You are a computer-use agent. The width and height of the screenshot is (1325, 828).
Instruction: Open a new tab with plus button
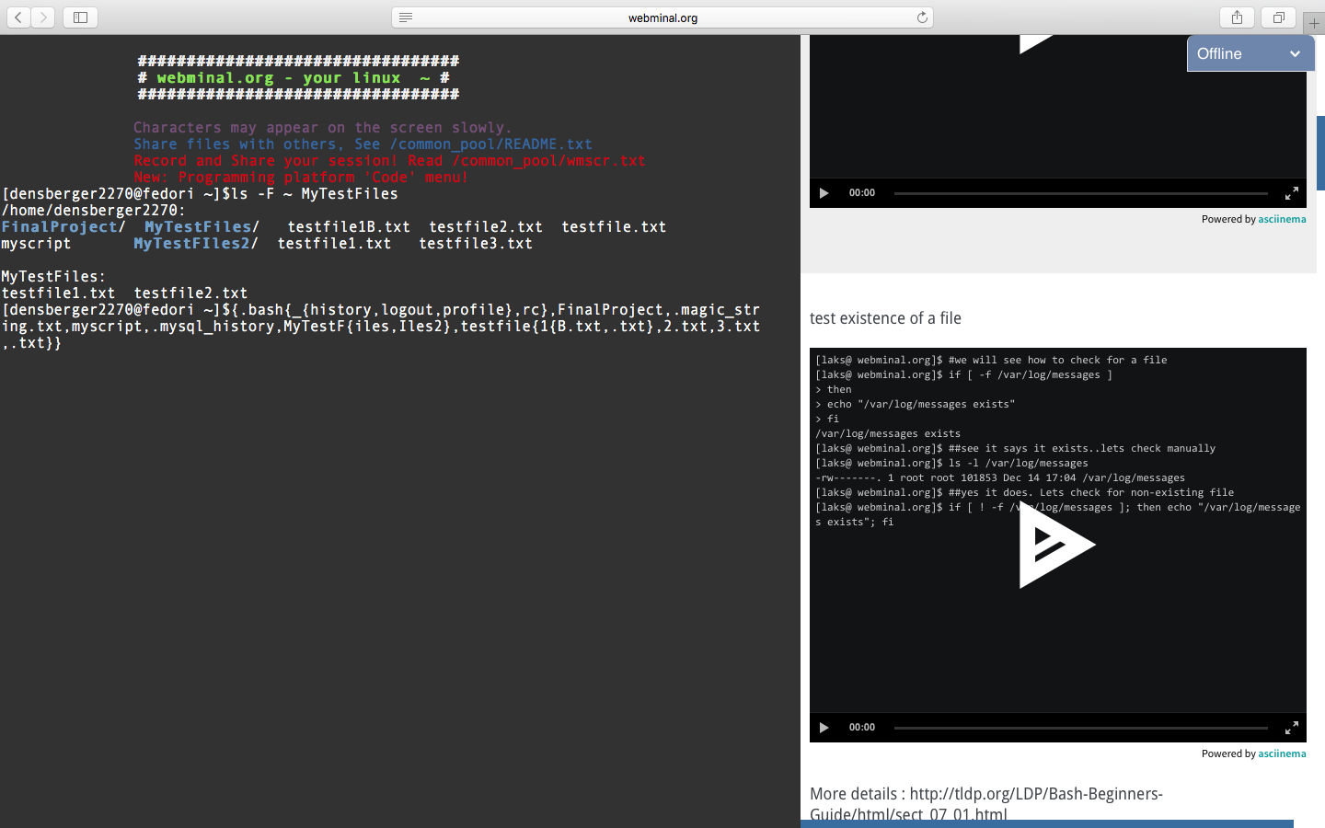tap(1314, 23)
